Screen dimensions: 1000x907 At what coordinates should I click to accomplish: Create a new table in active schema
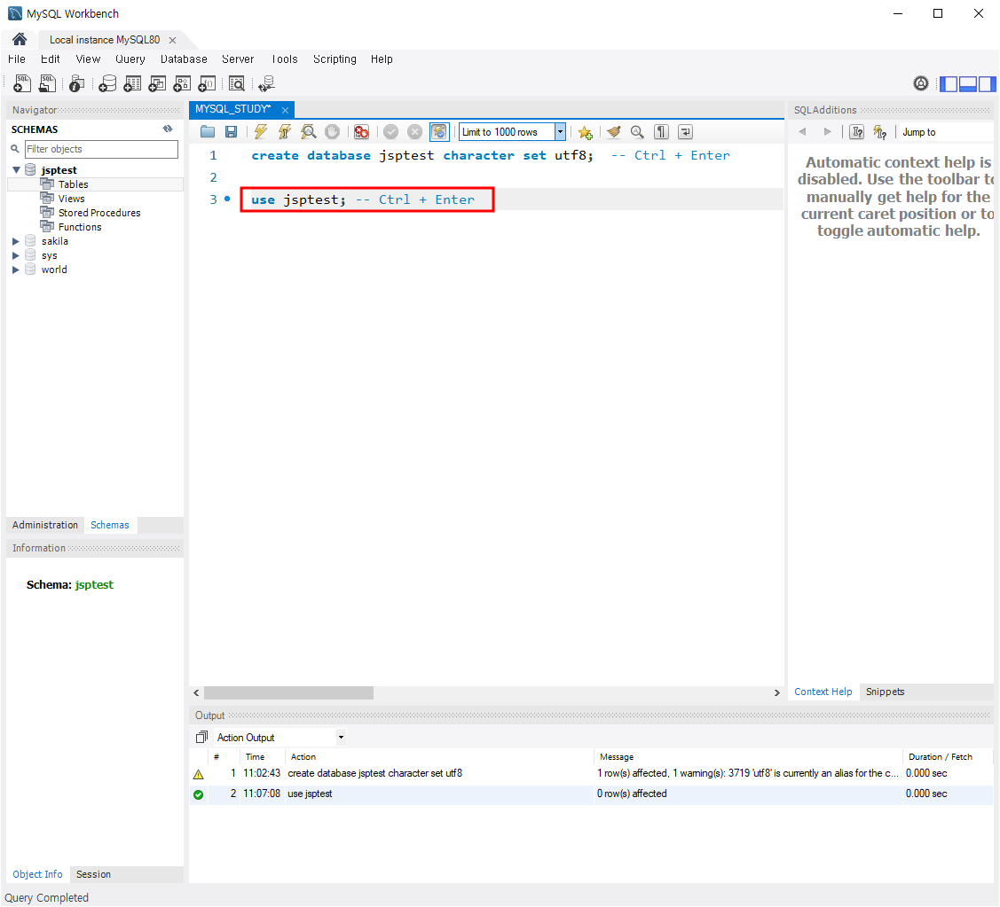pos(132,83)
